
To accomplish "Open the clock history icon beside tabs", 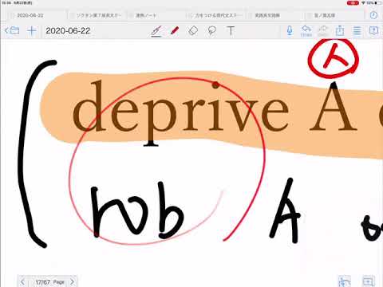I will [x=373, y=15].
